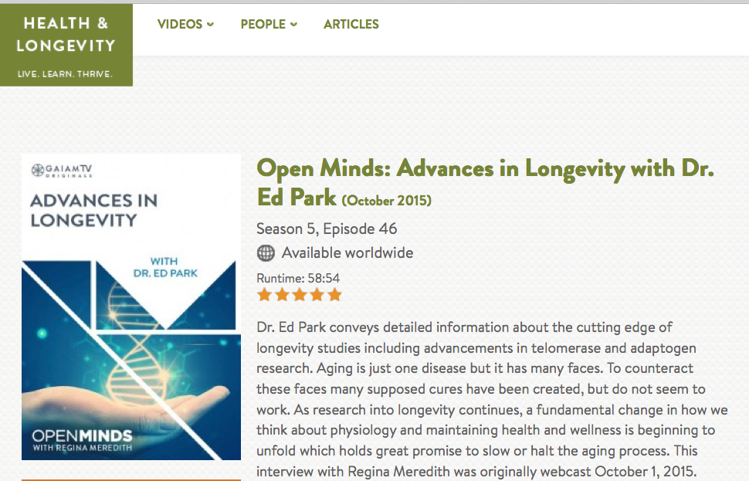
Task: Click the Health & Longevity logo
Action: [66, 45]
